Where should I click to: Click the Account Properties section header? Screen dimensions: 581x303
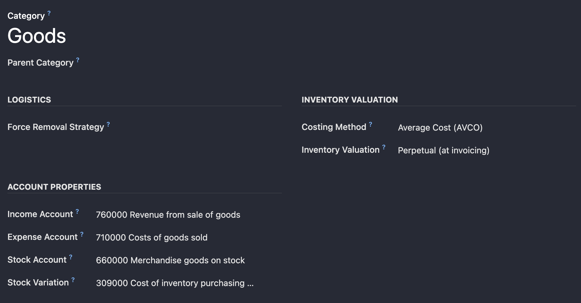pos(54,187)
